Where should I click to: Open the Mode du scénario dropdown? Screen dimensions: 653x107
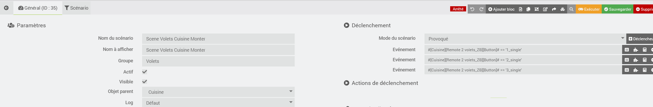pyautogui.click(x=525, y=39)
